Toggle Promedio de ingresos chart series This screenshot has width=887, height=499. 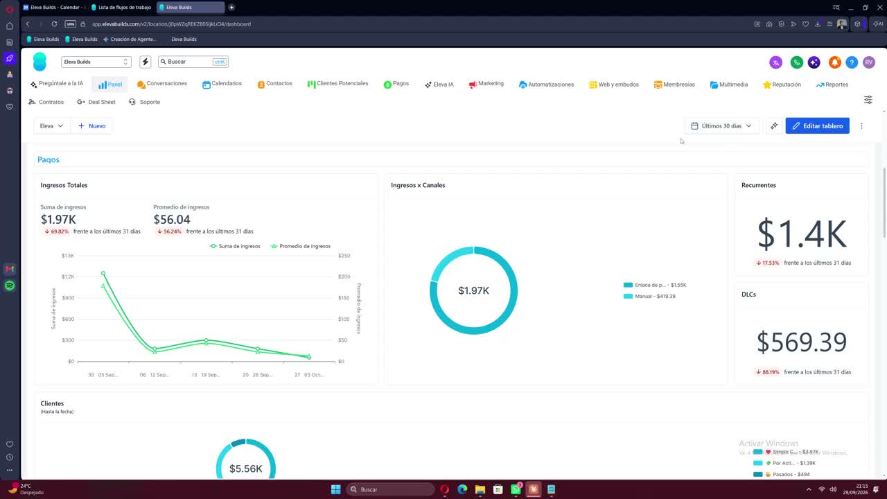coord(300,246)
